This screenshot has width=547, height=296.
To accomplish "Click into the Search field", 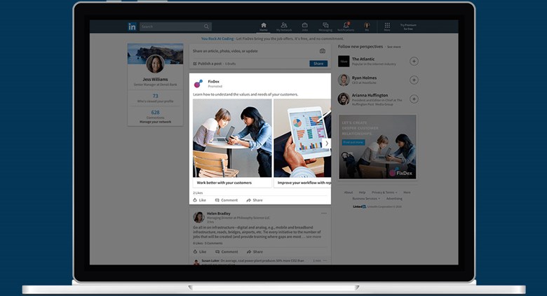I will [175, 27].
